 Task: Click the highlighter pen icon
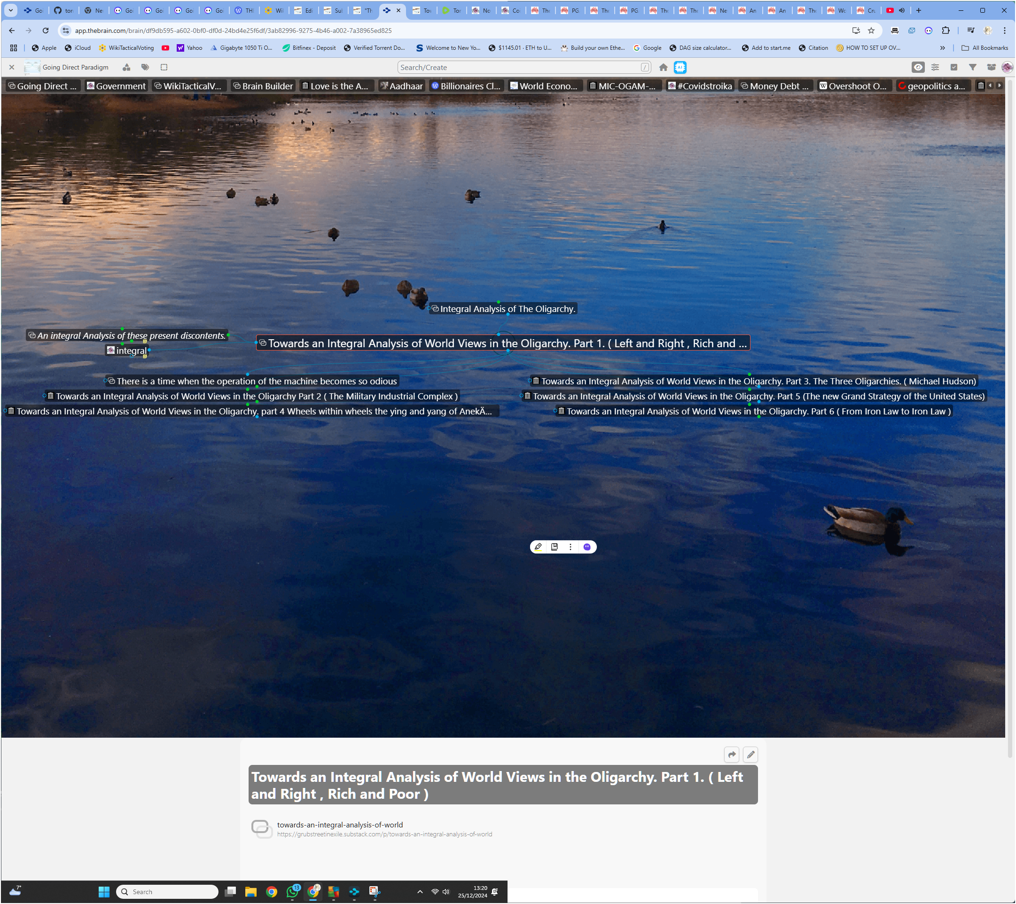539,546
